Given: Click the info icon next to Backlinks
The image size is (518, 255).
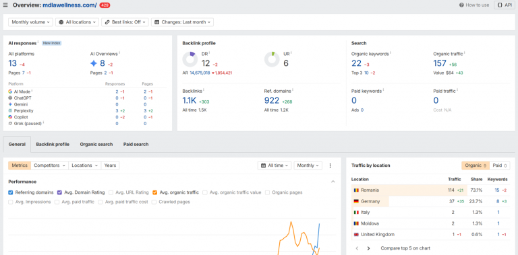Looking at the screenshot, I should (204, 89).
